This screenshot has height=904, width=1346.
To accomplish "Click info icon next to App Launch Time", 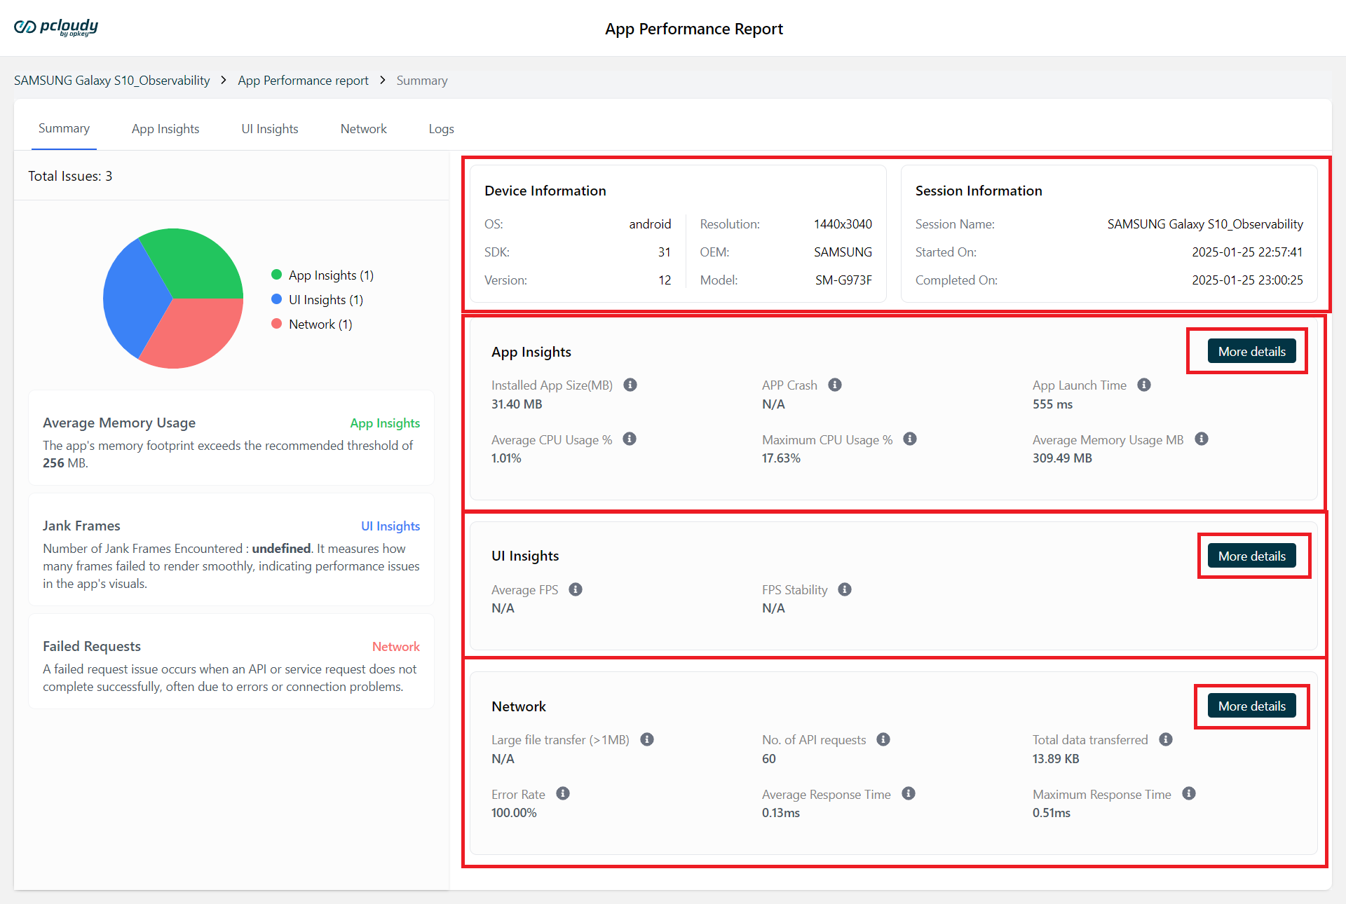I will point(1144,385).
